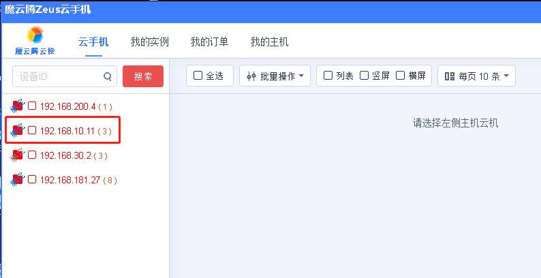Viewport: 541px width, 278px height.
Task: Check the box for host 192.168.200.4
Action: click(32, 105)
